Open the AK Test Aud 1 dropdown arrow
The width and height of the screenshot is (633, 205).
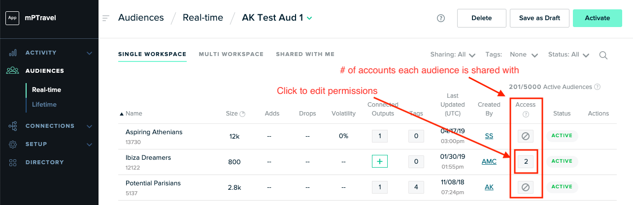[x=310, y=18]
